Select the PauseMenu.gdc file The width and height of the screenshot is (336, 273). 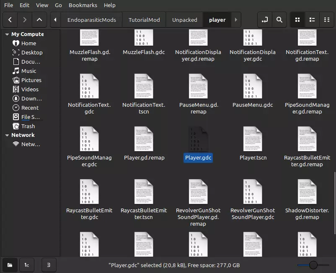point(253,86)
